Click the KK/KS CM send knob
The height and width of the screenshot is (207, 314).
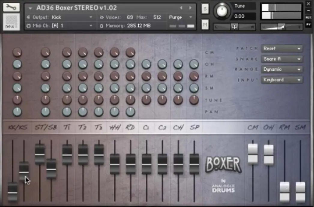[17, 52]
